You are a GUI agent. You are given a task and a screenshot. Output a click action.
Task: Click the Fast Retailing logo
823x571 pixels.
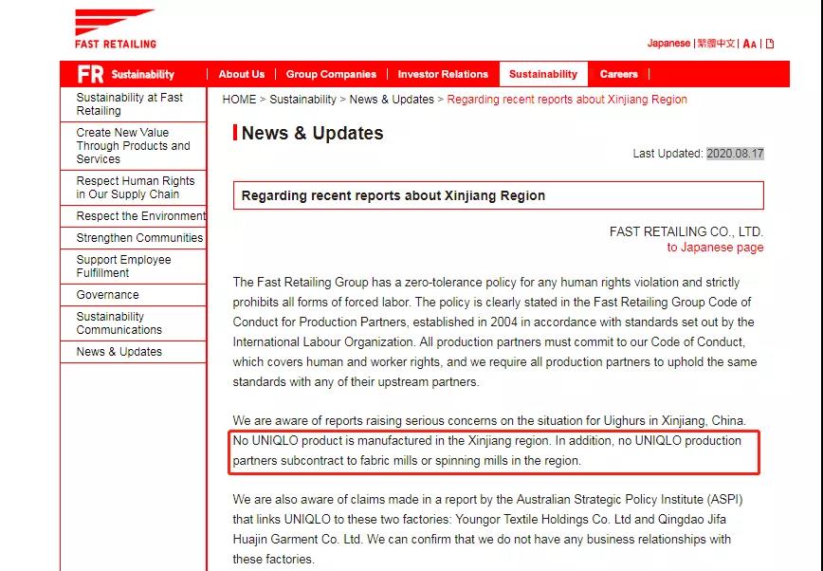115,28
